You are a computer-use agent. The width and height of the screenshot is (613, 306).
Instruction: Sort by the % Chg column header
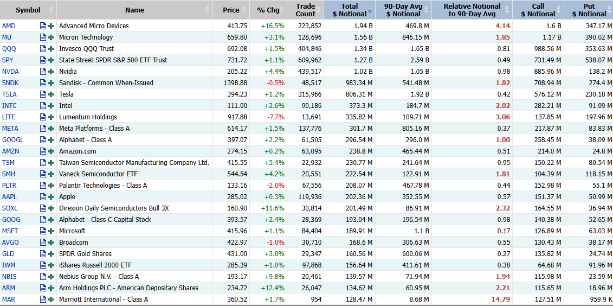click(268, 10)
